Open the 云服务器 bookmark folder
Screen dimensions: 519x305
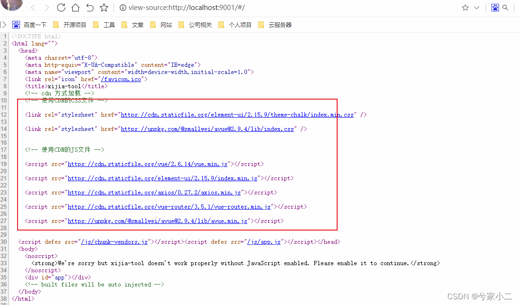[x=275, y=25]
